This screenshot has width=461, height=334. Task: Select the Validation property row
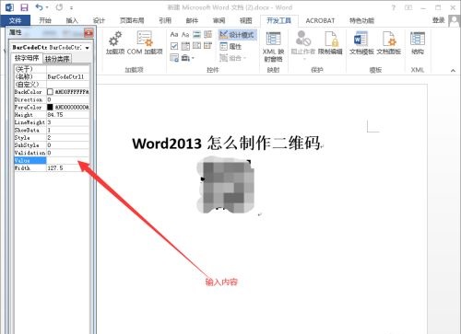[x=52, y=153]
